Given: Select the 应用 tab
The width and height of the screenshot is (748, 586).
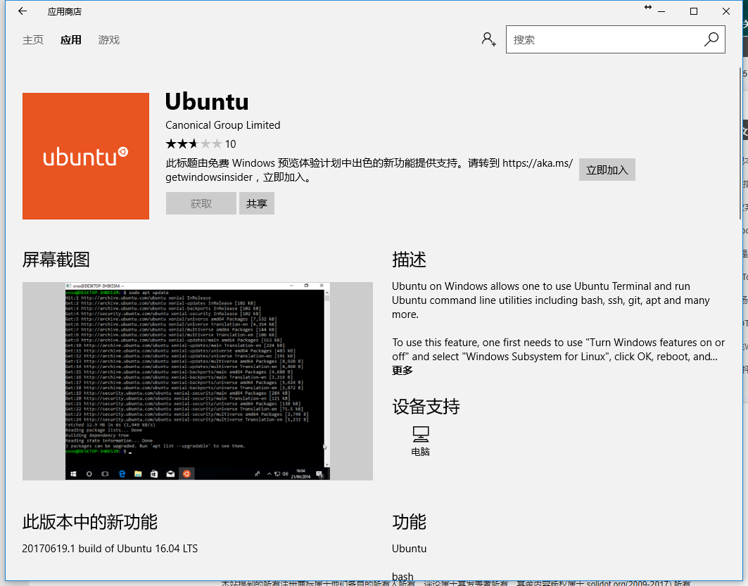Looking at the screenshot, I should (x=71, y=40).
